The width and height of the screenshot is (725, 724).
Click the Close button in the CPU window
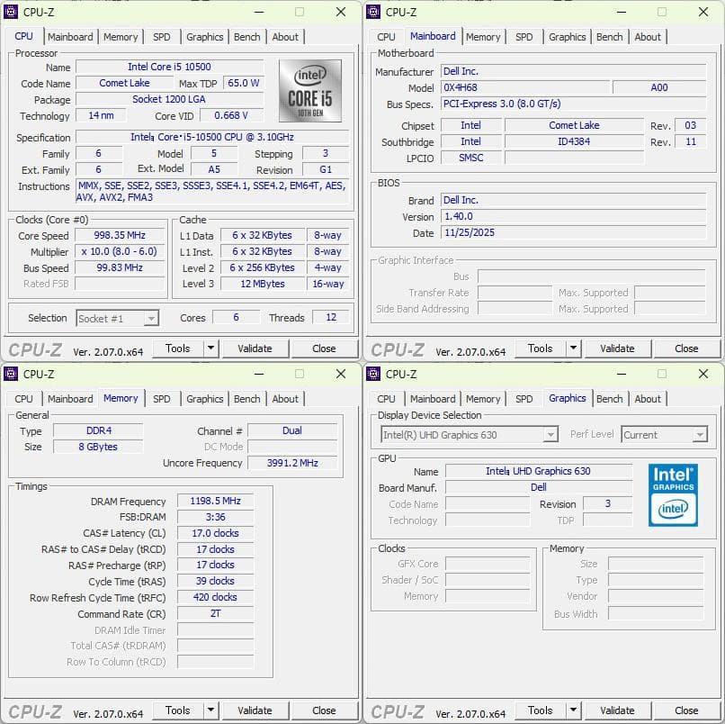tap(324, 348)
